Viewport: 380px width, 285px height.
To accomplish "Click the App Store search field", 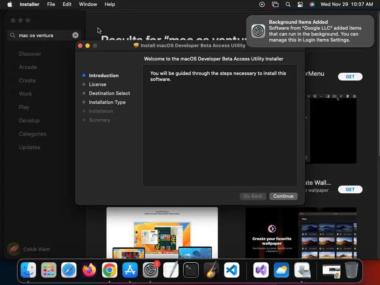I will pos(45,35).
